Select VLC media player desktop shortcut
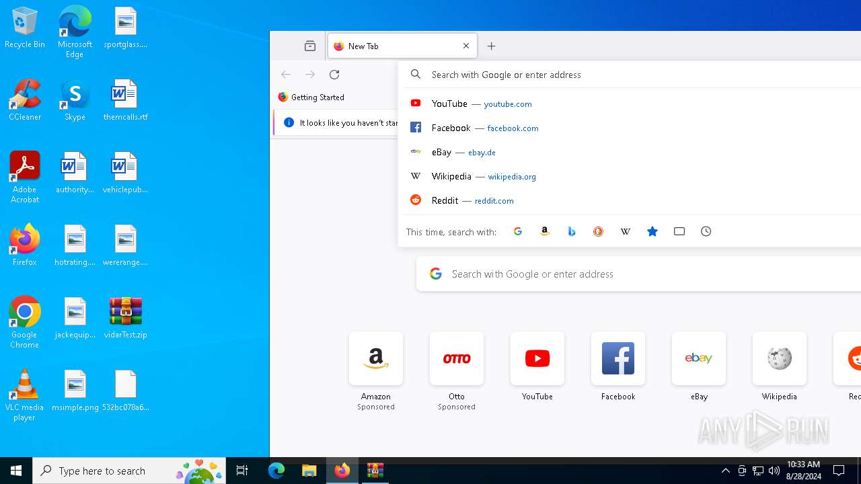This screenshot has width=861, height=484. (x=25, y=395)
